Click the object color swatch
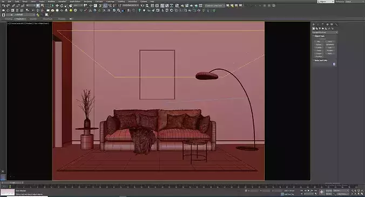The height and width of the screenshot is (197, 365). coord(334,64)
